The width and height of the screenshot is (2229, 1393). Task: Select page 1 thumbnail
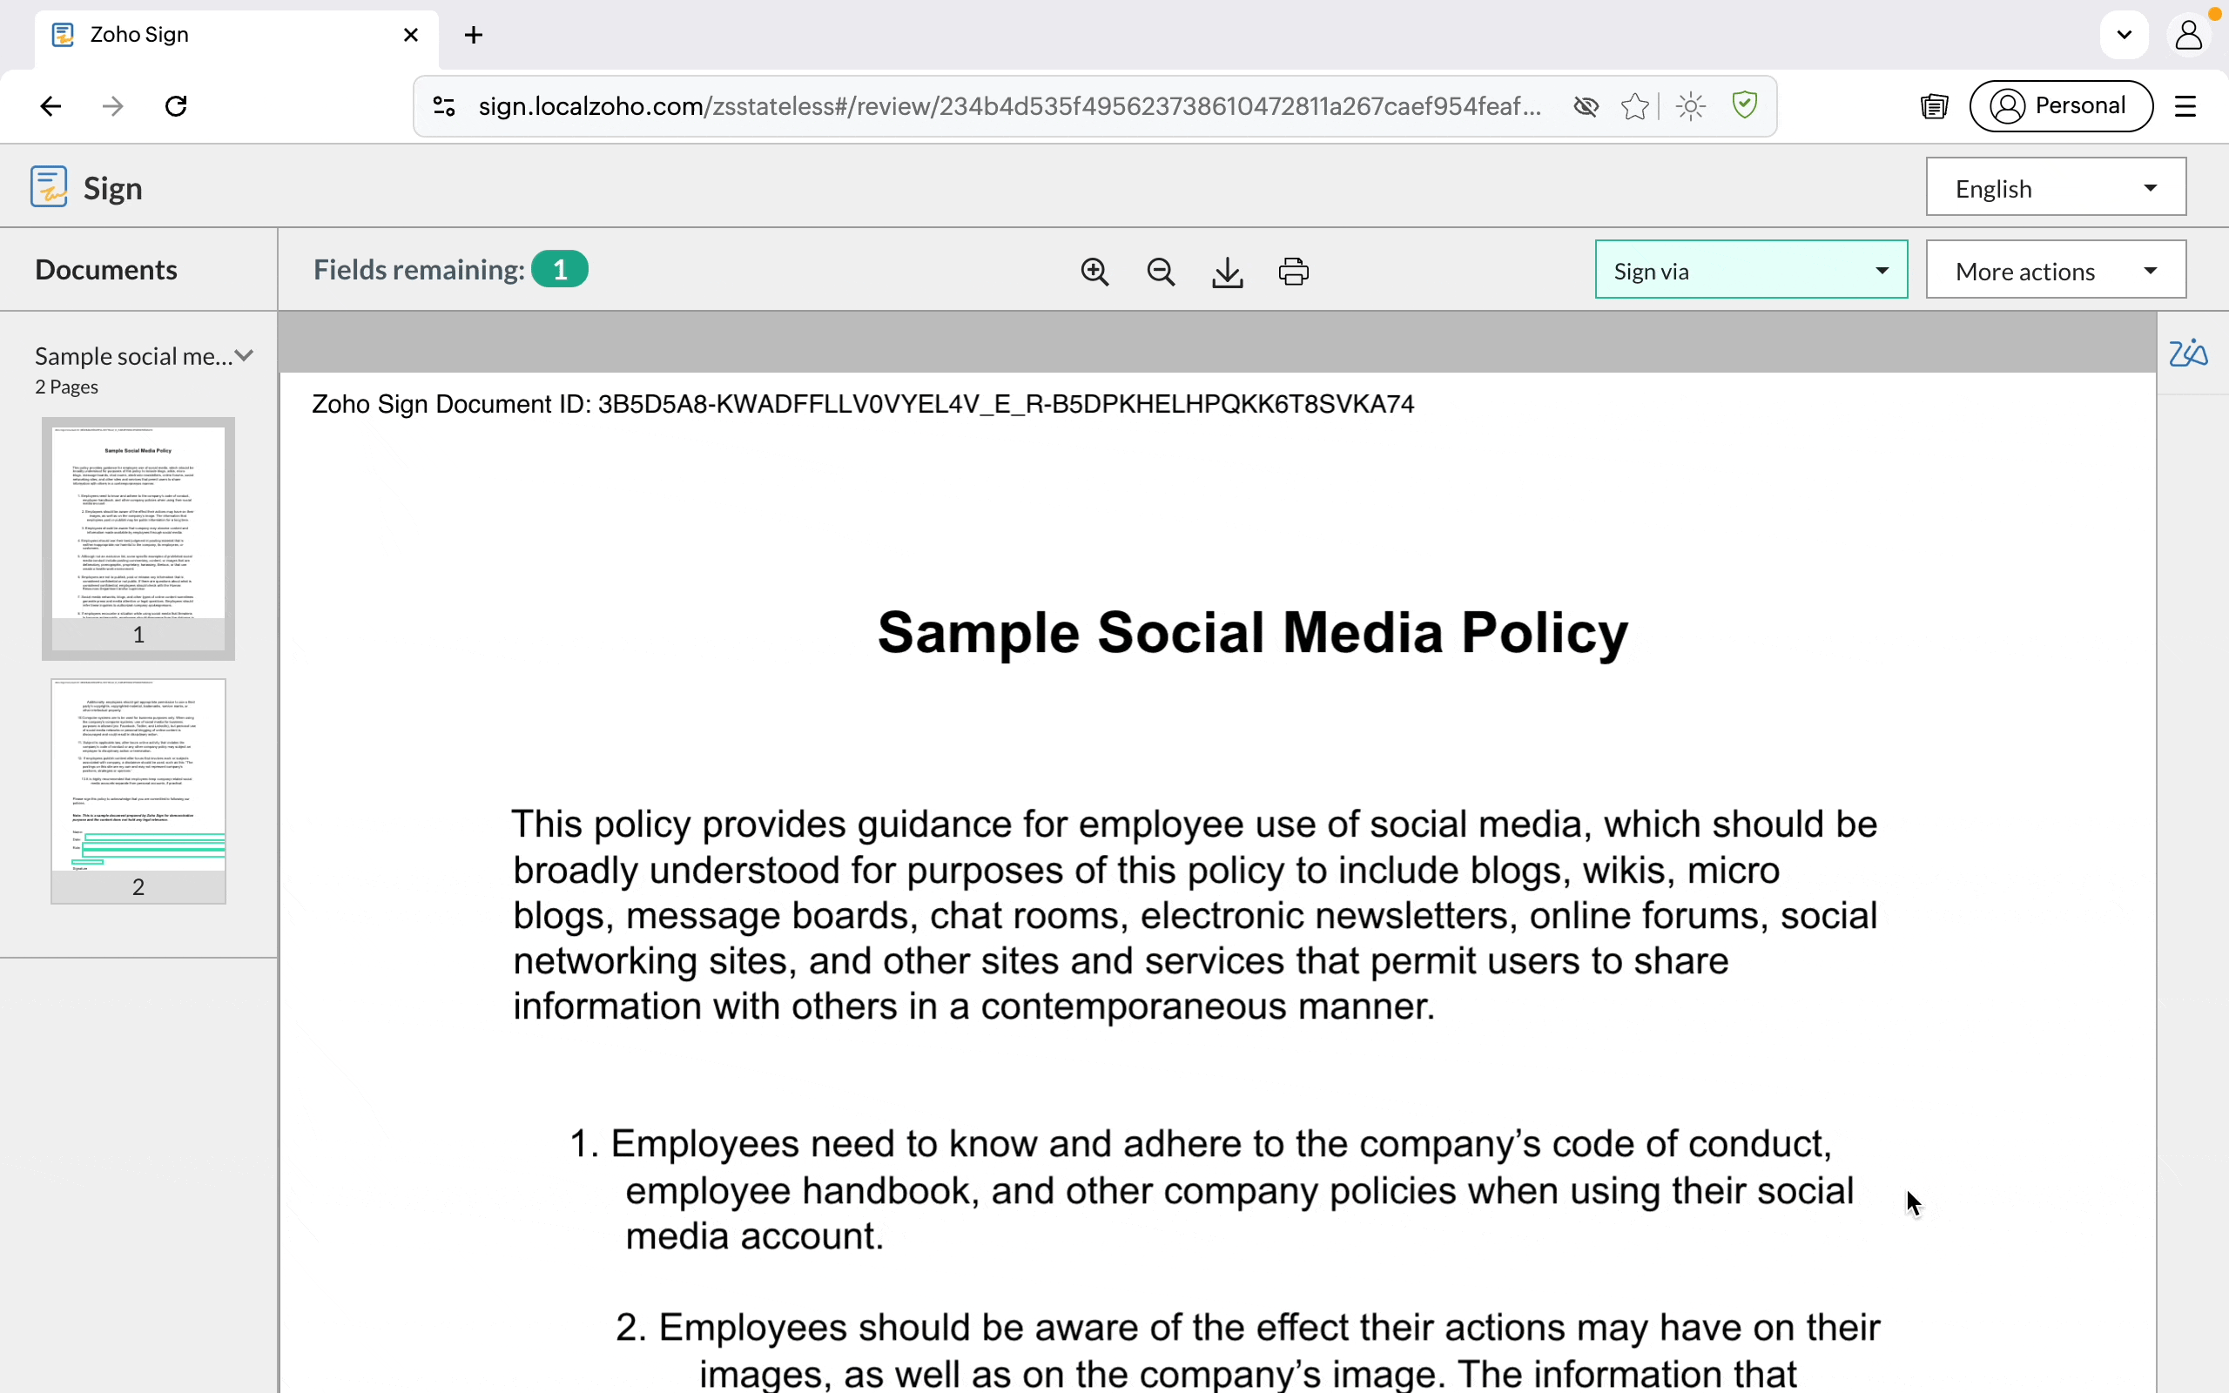click(138, 538)
